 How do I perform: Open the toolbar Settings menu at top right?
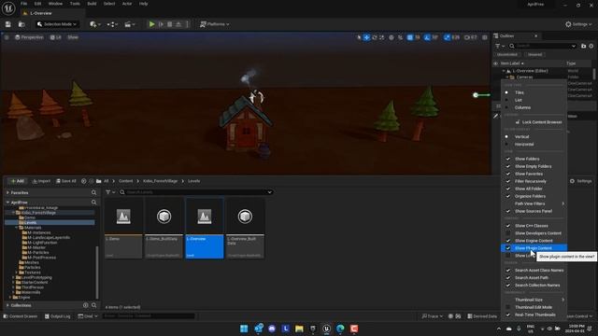pyautogui.click(x=578, y=24)
